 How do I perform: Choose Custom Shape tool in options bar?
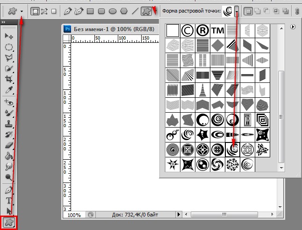(x=146, y=11)
